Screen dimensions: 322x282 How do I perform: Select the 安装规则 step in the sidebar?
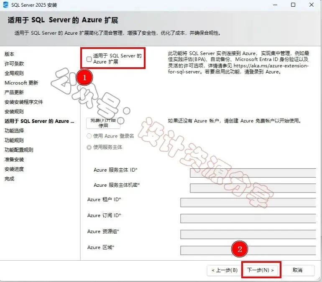pyautogui.click(x=14, y=112)
